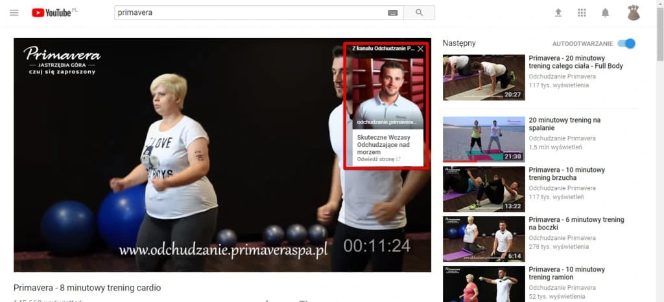Click the search magnifier button
Viewport: 664px width, 302px height.
420,13
